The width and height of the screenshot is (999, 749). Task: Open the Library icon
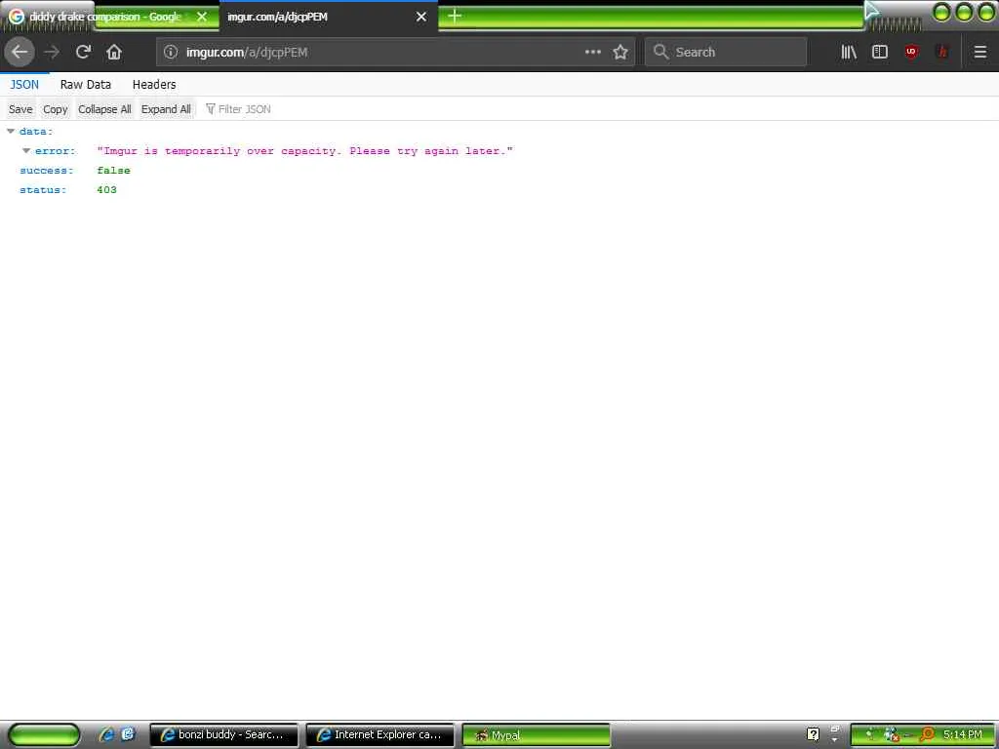[849, 52]
